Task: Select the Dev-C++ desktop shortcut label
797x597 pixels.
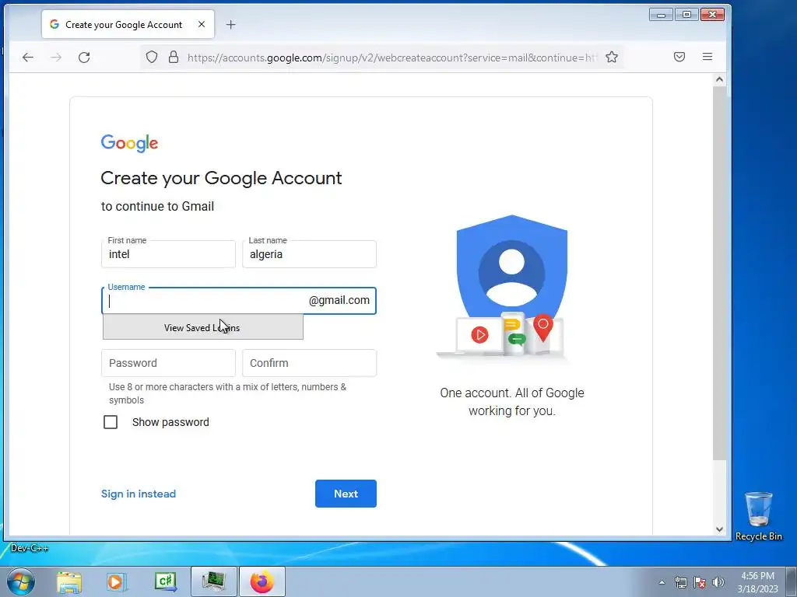Action: click(29, 548)
